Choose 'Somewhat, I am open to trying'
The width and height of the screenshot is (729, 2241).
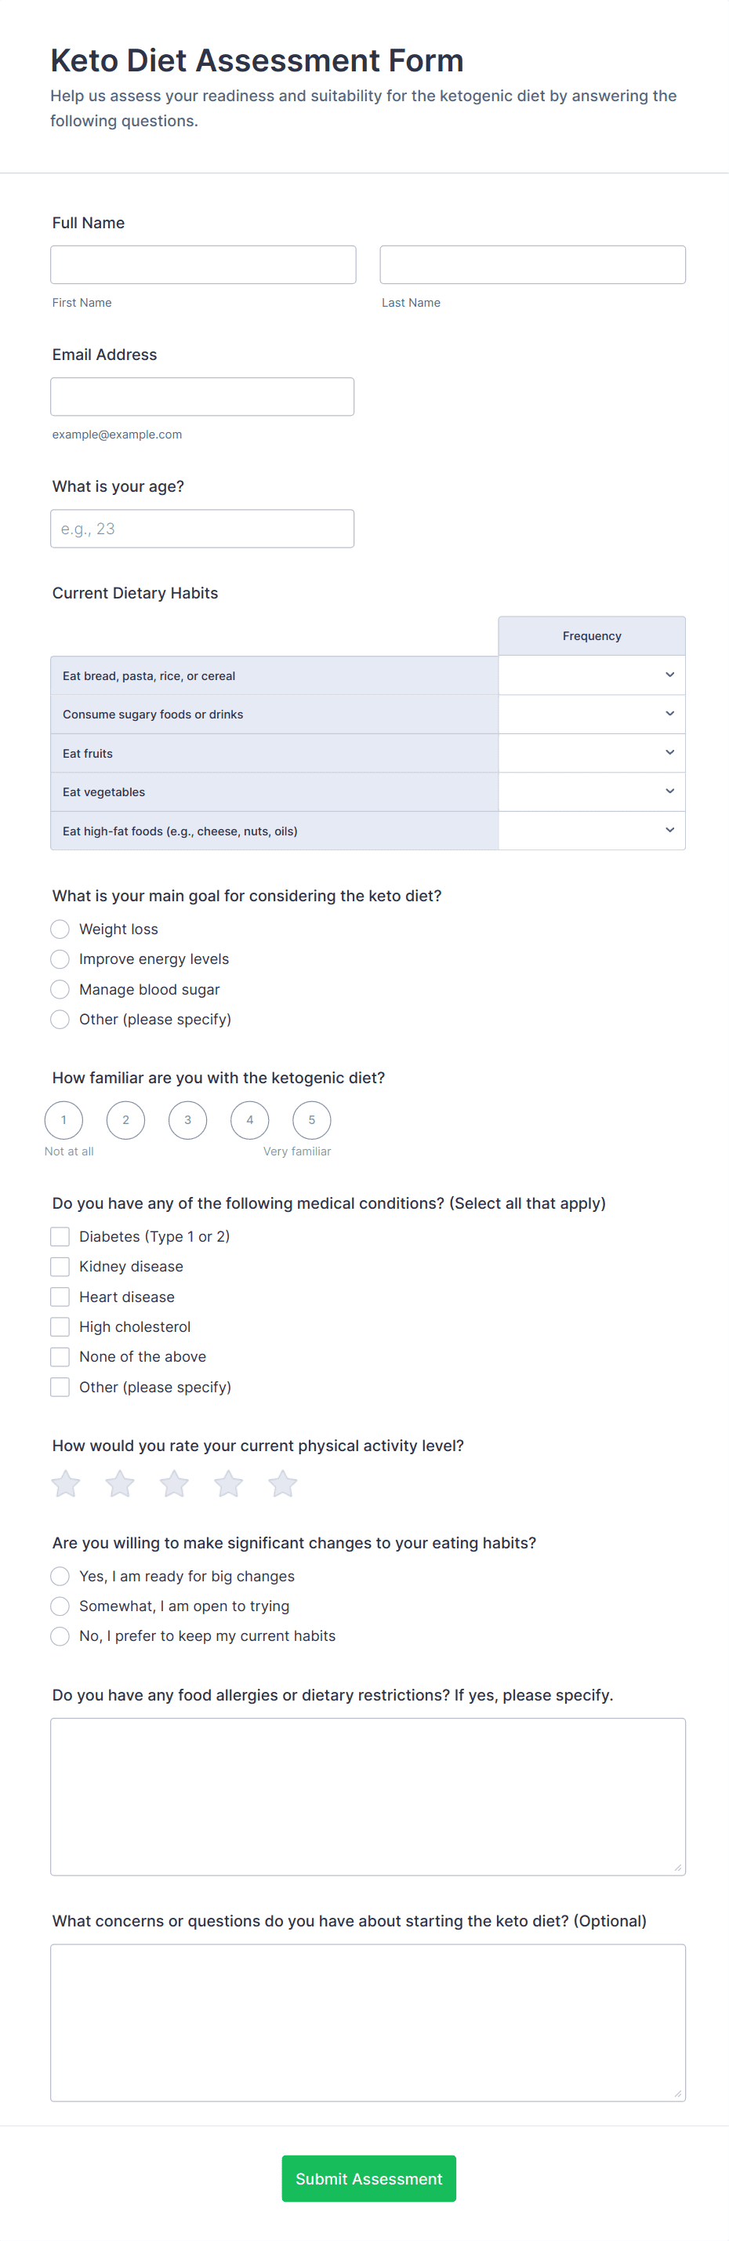60,1606
